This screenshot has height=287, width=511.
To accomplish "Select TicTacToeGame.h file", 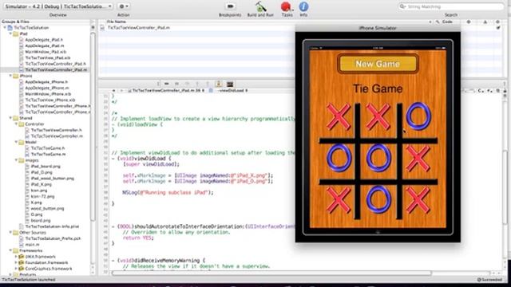I will pos(48,148).
